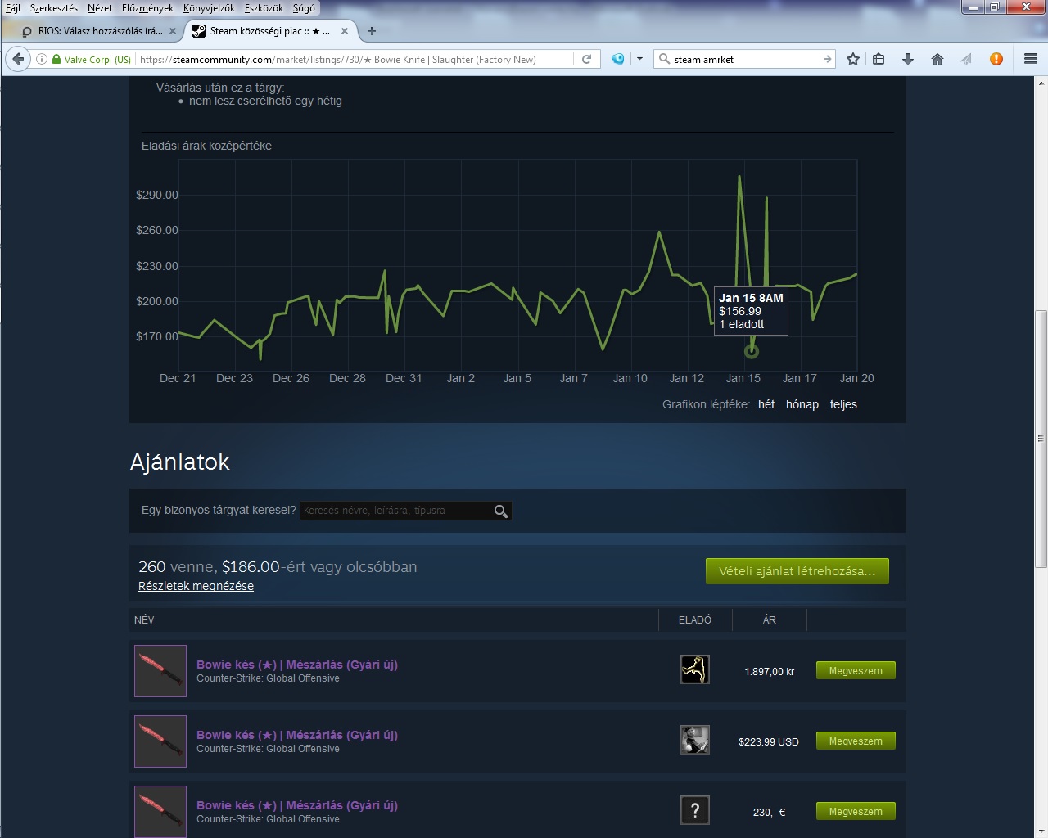Open the downloads arrow icon
Screen dimensions: 1048x838
pyautogui.click(x=907, y=59)
